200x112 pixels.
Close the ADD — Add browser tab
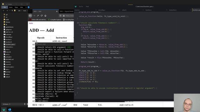57,12
